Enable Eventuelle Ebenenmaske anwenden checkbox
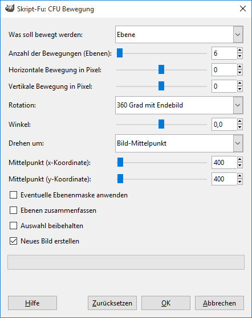The height and width of the screenshot is (318, 252). click(14, 195)
